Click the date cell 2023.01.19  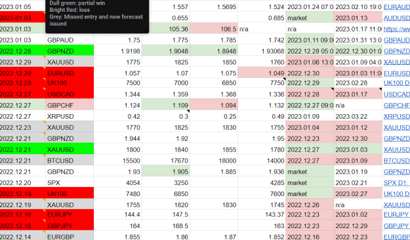pos(358,171)
